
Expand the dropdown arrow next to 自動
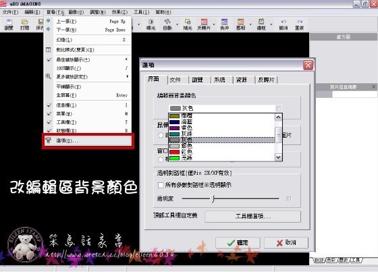177,24
